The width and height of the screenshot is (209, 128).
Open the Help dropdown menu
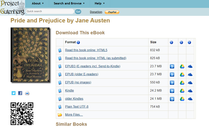click(x=100, y=3)
